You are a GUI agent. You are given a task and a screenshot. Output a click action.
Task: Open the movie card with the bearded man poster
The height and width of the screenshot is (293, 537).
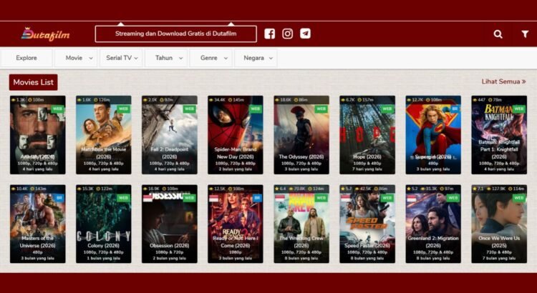point(38,135)
